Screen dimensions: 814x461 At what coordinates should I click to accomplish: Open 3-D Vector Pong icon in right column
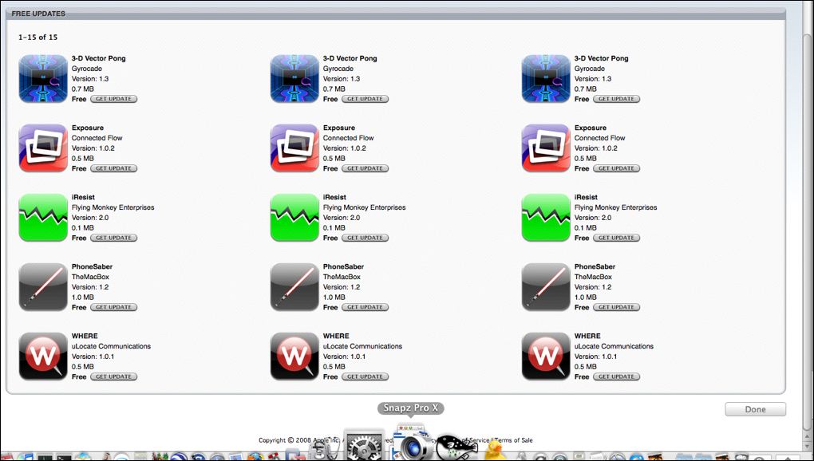click(546, 79)
